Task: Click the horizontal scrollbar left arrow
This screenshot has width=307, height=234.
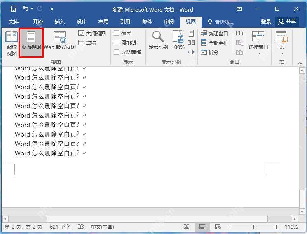Action: (x=5, y=219)
